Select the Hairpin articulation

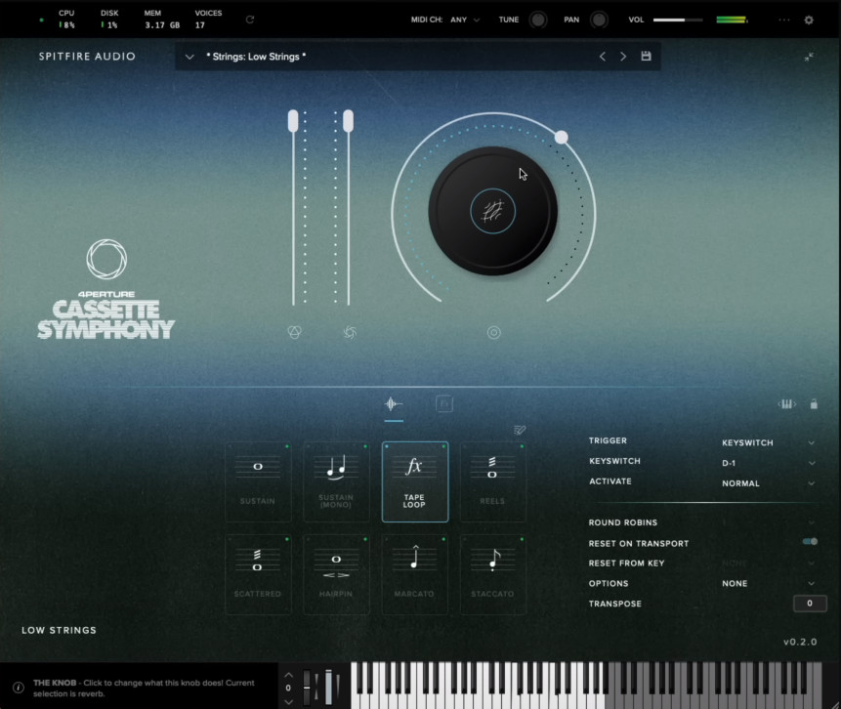pos(336,574)
